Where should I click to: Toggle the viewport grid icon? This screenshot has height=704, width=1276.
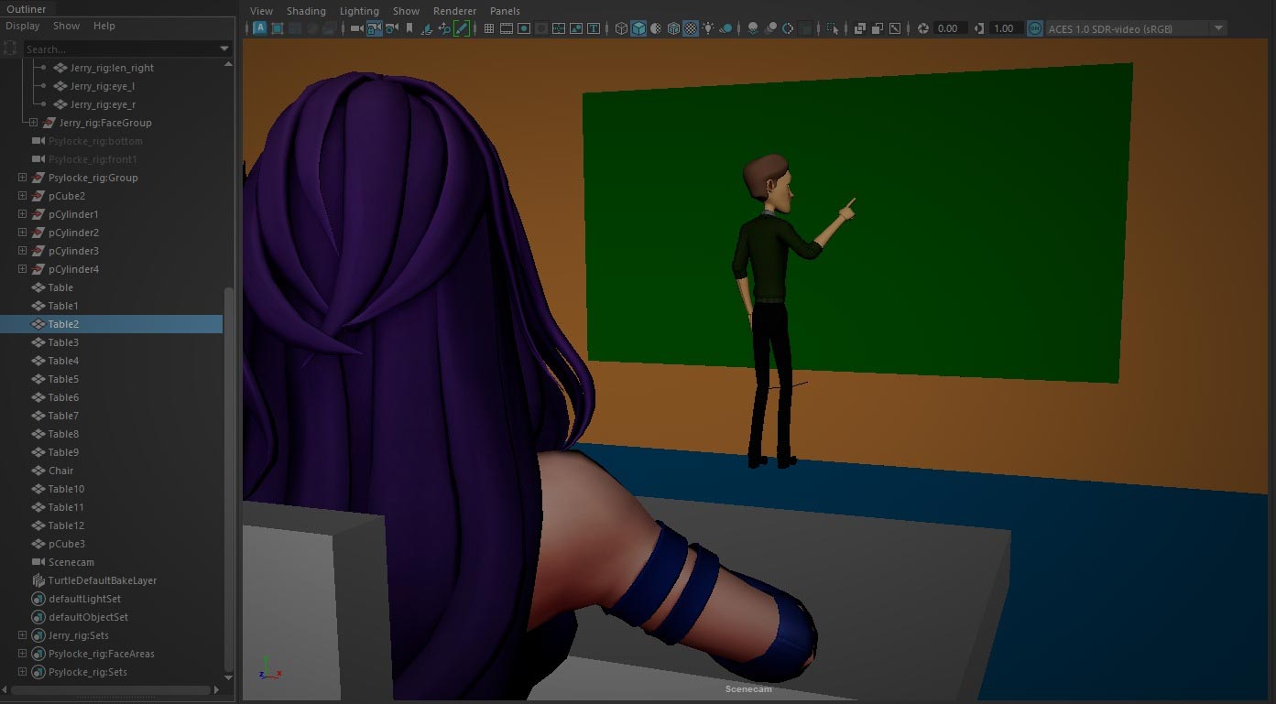(488, 28)
